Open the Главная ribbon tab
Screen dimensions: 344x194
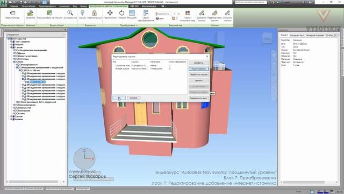(13, 6)
